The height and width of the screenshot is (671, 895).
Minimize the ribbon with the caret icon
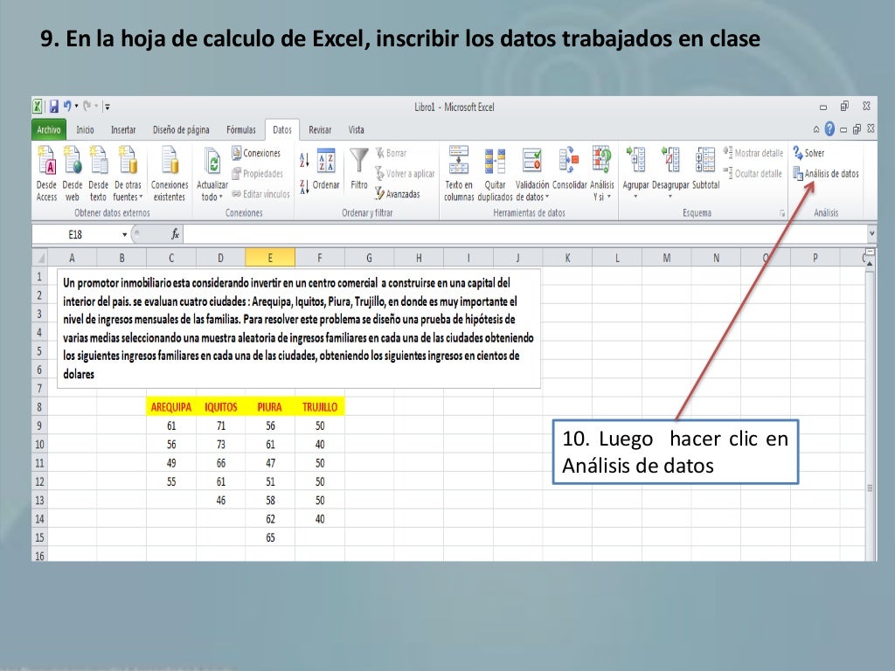(816, 129)
